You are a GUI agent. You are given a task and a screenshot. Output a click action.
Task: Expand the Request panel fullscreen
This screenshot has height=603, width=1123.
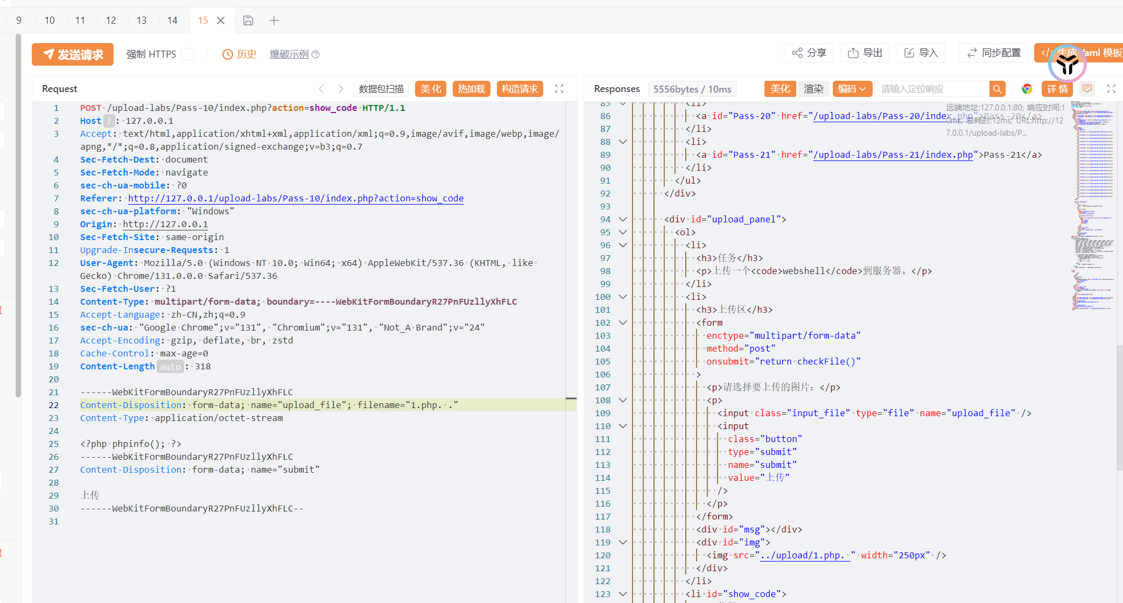coord(559,89)
